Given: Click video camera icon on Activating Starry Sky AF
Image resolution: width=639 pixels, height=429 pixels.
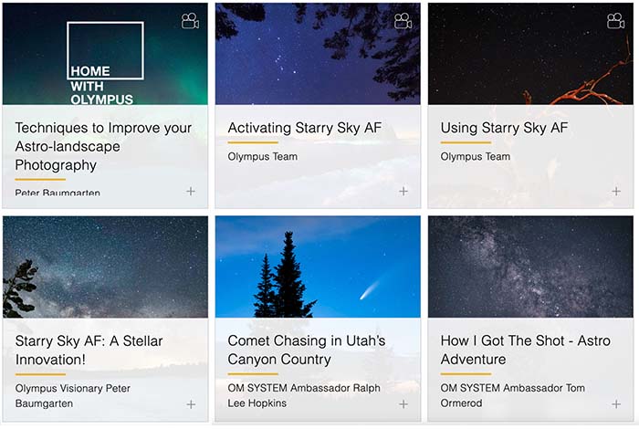Looking at the screenshot, I should tap(403, 21).
